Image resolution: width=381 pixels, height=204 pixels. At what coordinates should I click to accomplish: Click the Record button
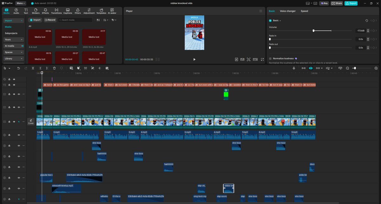[x=50, y=20]
